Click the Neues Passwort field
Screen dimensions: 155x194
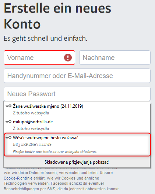[x=77, y=94]
